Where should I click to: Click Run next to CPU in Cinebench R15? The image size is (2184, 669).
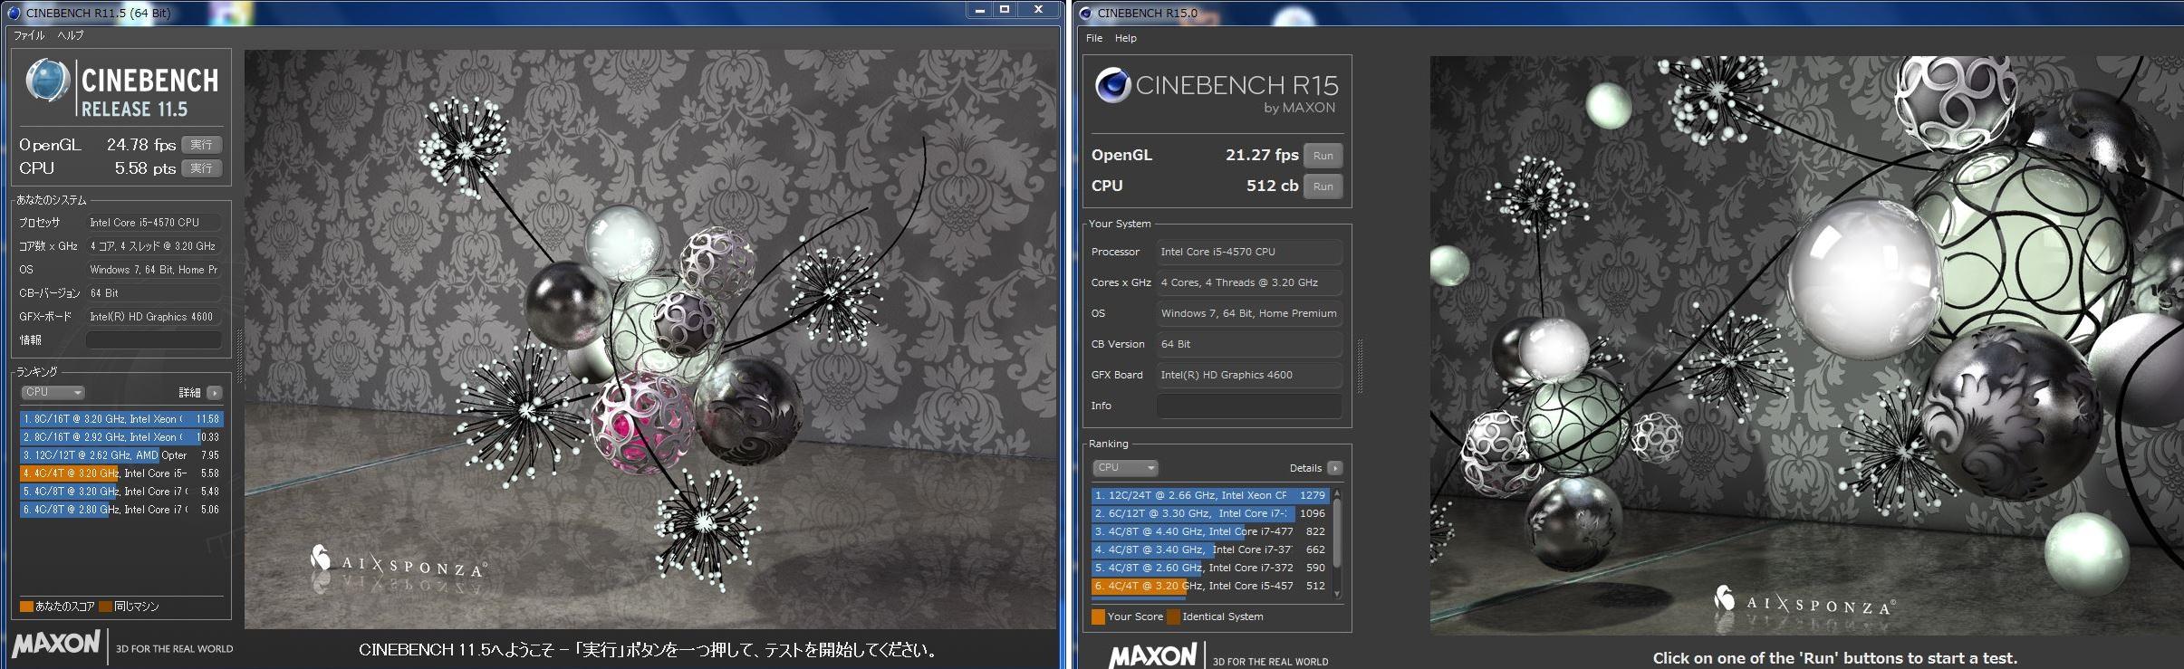point(1323,186)
